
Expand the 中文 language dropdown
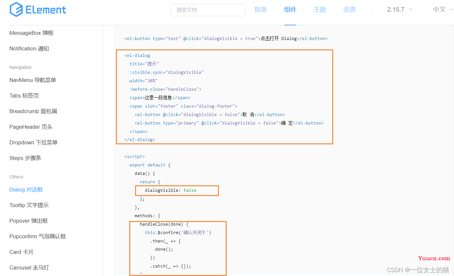tap(443, 10)
